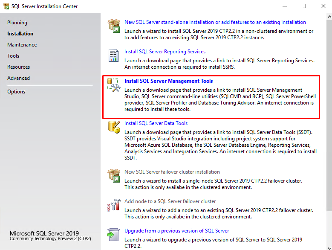Viewport: 332px width, 250px height.
Task: Close the Installation Center window
Action: 323,6
